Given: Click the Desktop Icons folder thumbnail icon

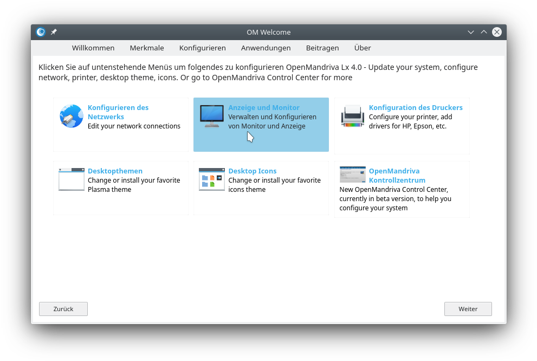Looking at the screenshot, I should [212, 179].
